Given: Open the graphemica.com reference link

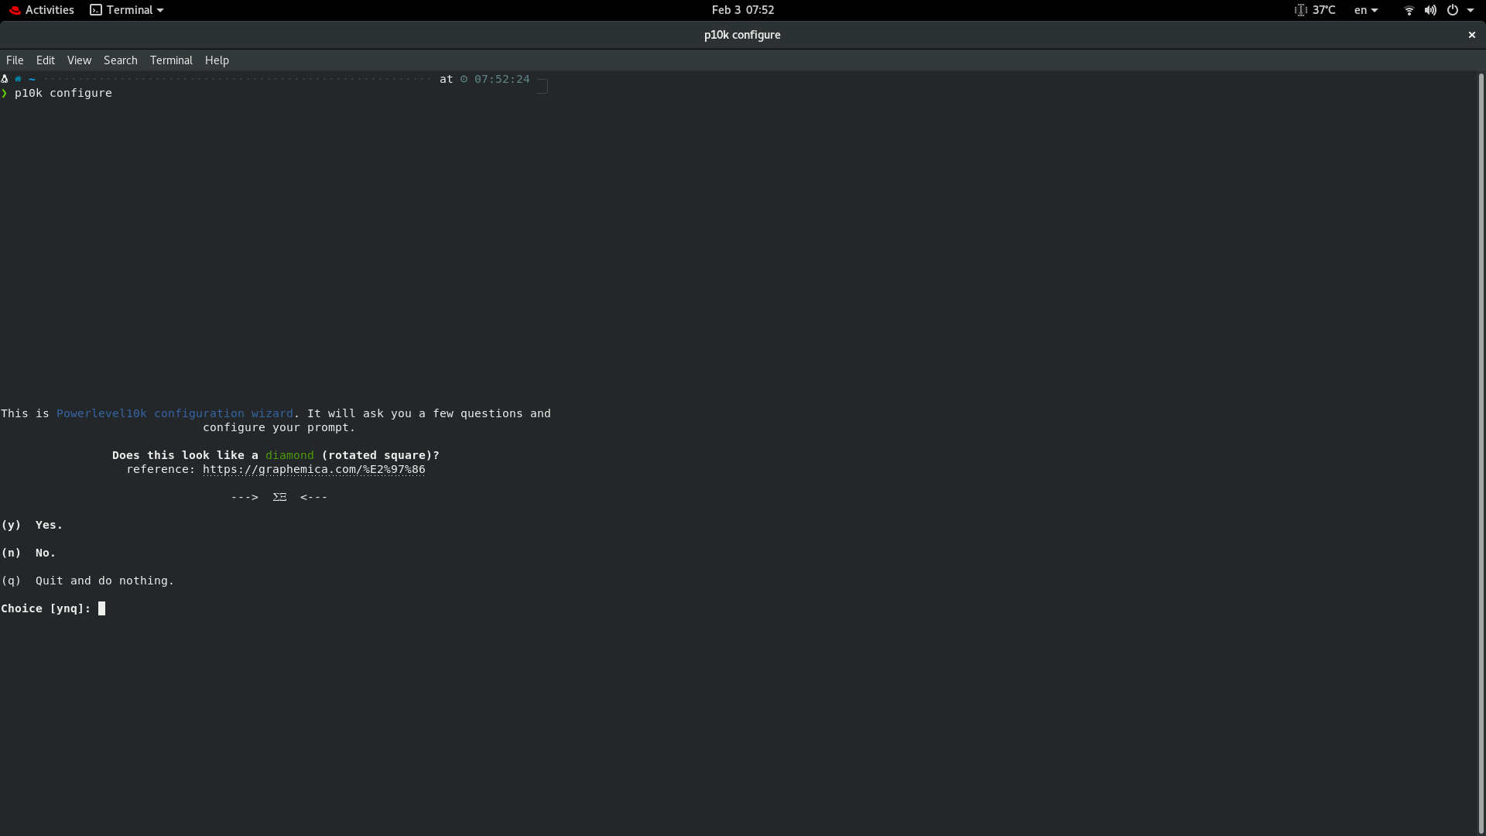Looking at the screenshot, I should [x=313, y=469].
